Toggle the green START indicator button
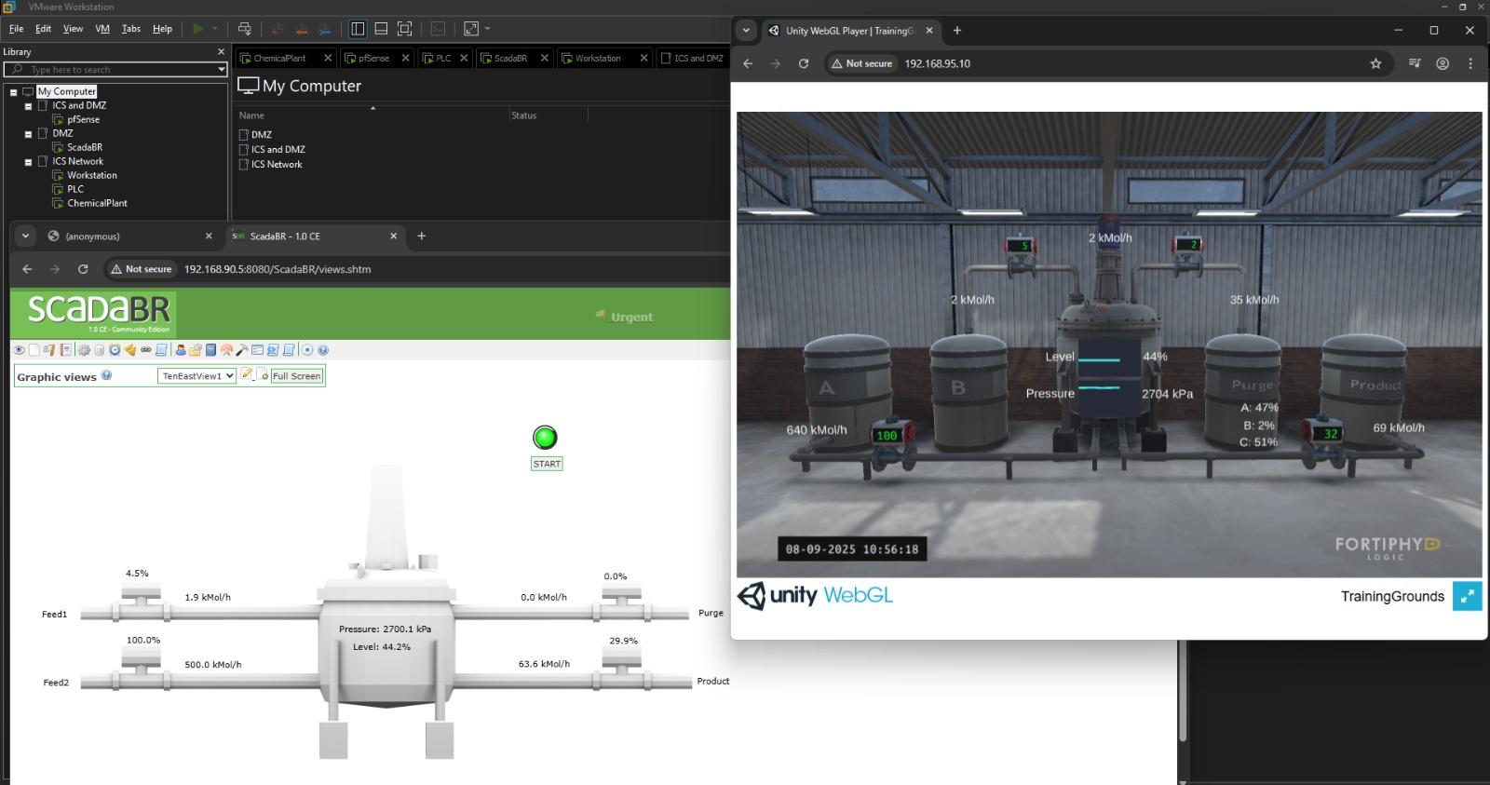1490x785 pixels. click(x=545, y=438)
